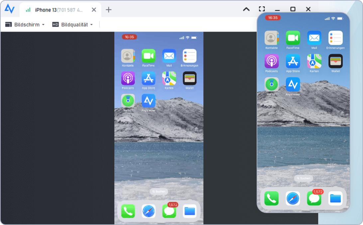Tap Suchen search pill in mirrored screen

click(159, 191)
